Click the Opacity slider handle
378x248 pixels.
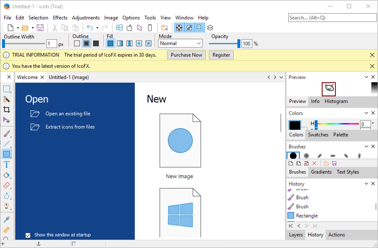(x=239, y=44)
